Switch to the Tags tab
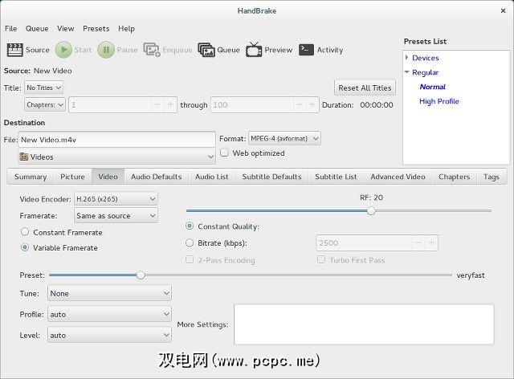The height and width of the screenshot is (379, 514). pyautogui.click(x=492, y=177)
